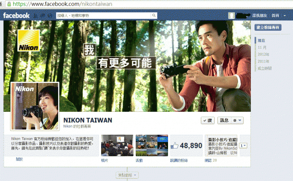Click the 活動 label link

click(x=139, y=160)
